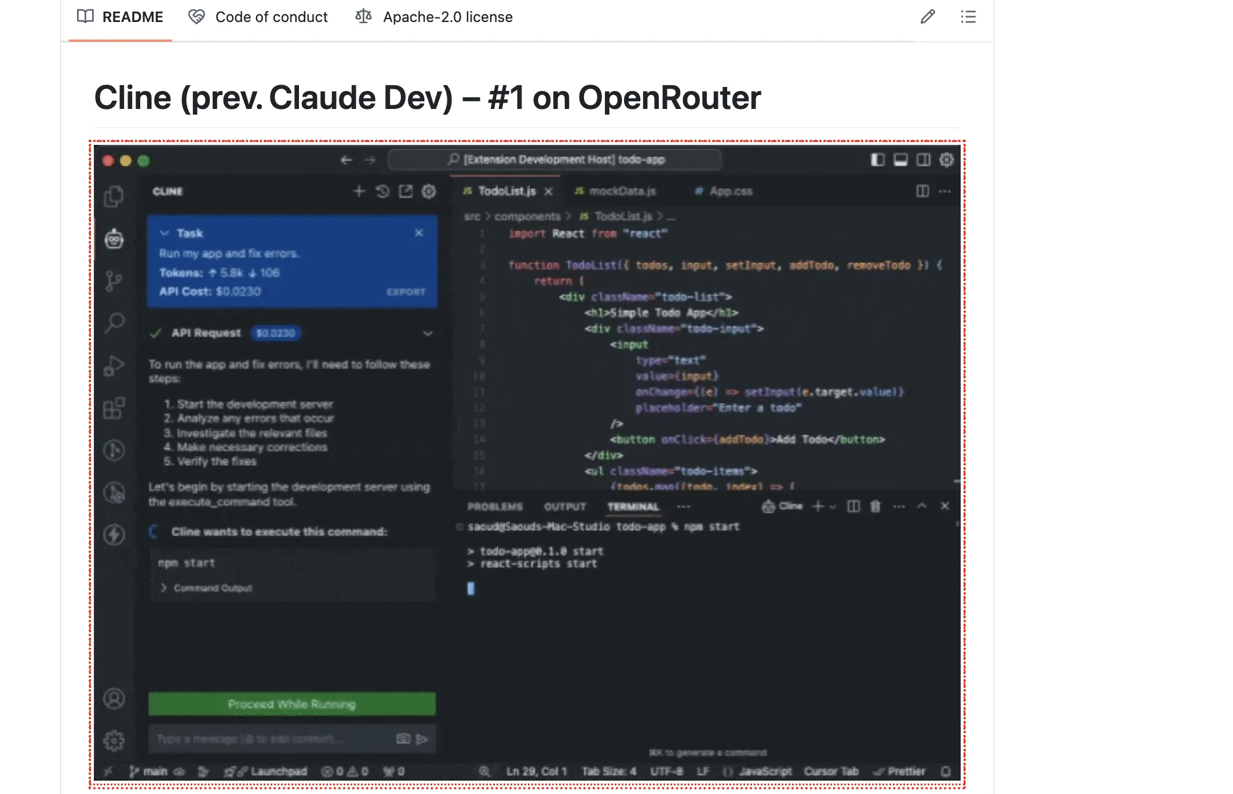Click Ln 29, Col 1 in status bar
The image size is (1233, 794).
[x=537, y=771]
